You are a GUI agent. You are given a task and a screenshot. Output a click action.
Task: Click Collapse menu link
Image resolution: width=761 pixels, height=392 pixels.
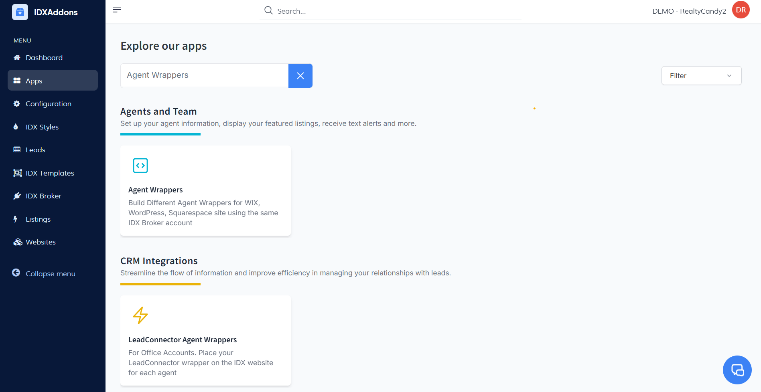coord(51,274)
